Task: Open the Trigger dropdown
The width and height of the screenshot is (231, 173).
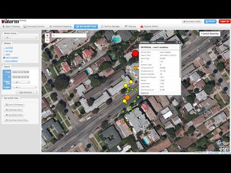Action: point(25,87)
